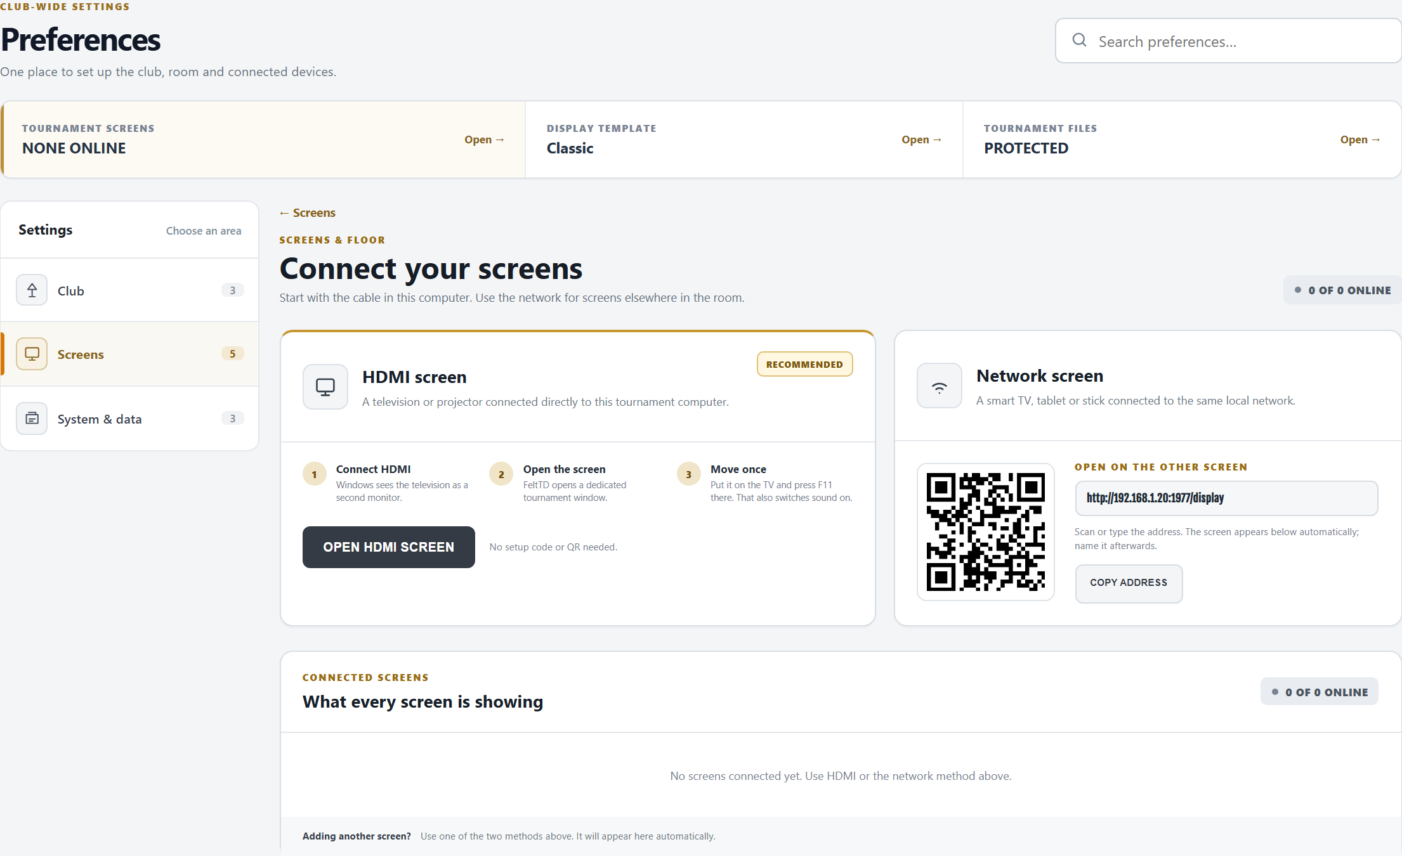This screenshot has width=1402, height=856.
Task: Go back via the Screens link
Action: [307, 213]
